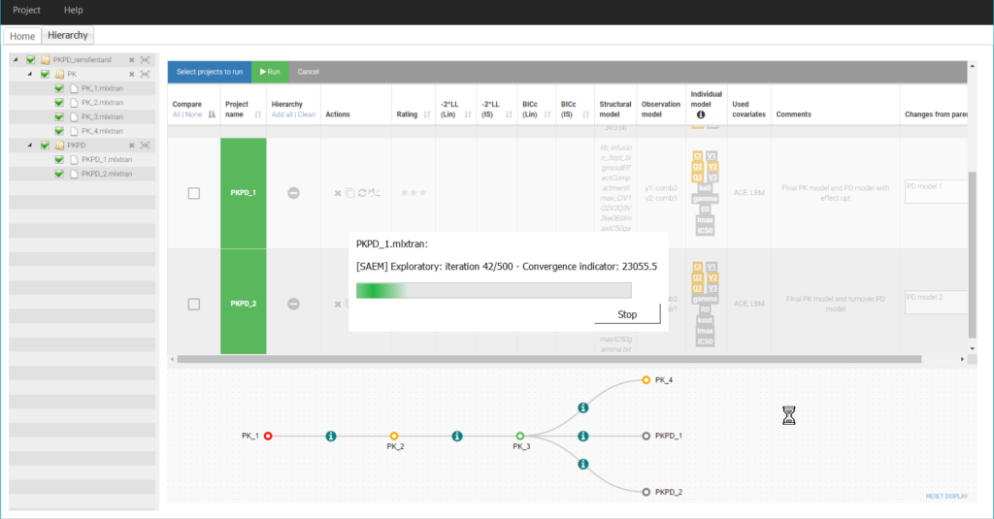Screen dimensions: 994x519
Task: Collapse the PK folder in the tree
Action: point(28,74)
